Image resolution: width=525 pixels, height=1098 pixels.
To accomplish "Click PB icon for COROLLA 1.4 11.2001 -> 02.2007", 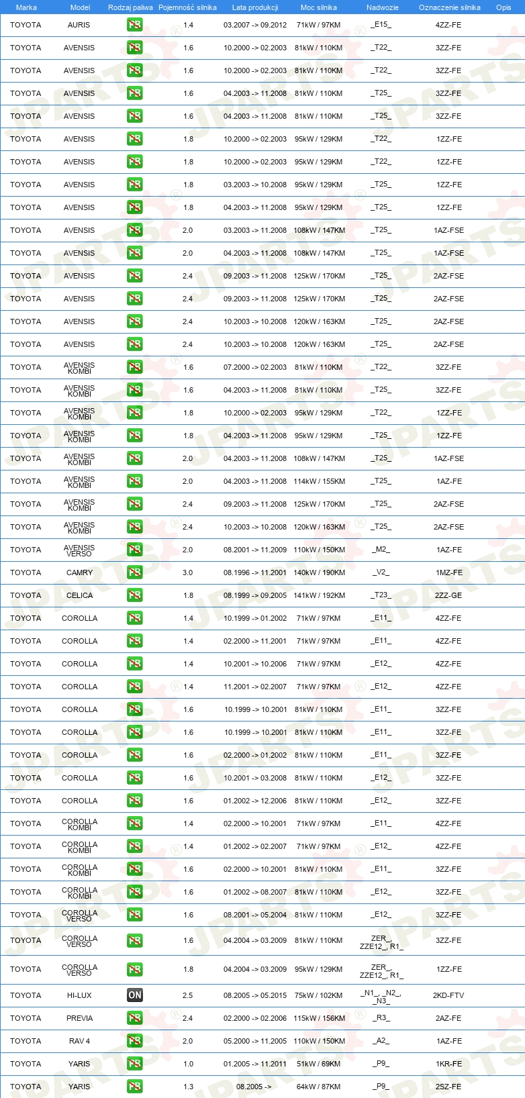I will (x=135, y=687).
